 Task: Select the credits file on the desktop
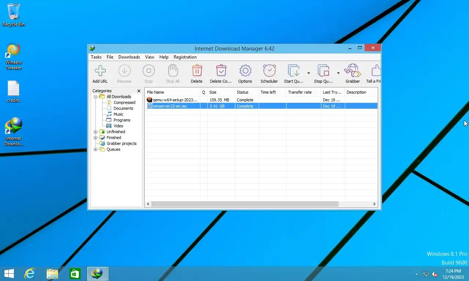coord(14,91)
